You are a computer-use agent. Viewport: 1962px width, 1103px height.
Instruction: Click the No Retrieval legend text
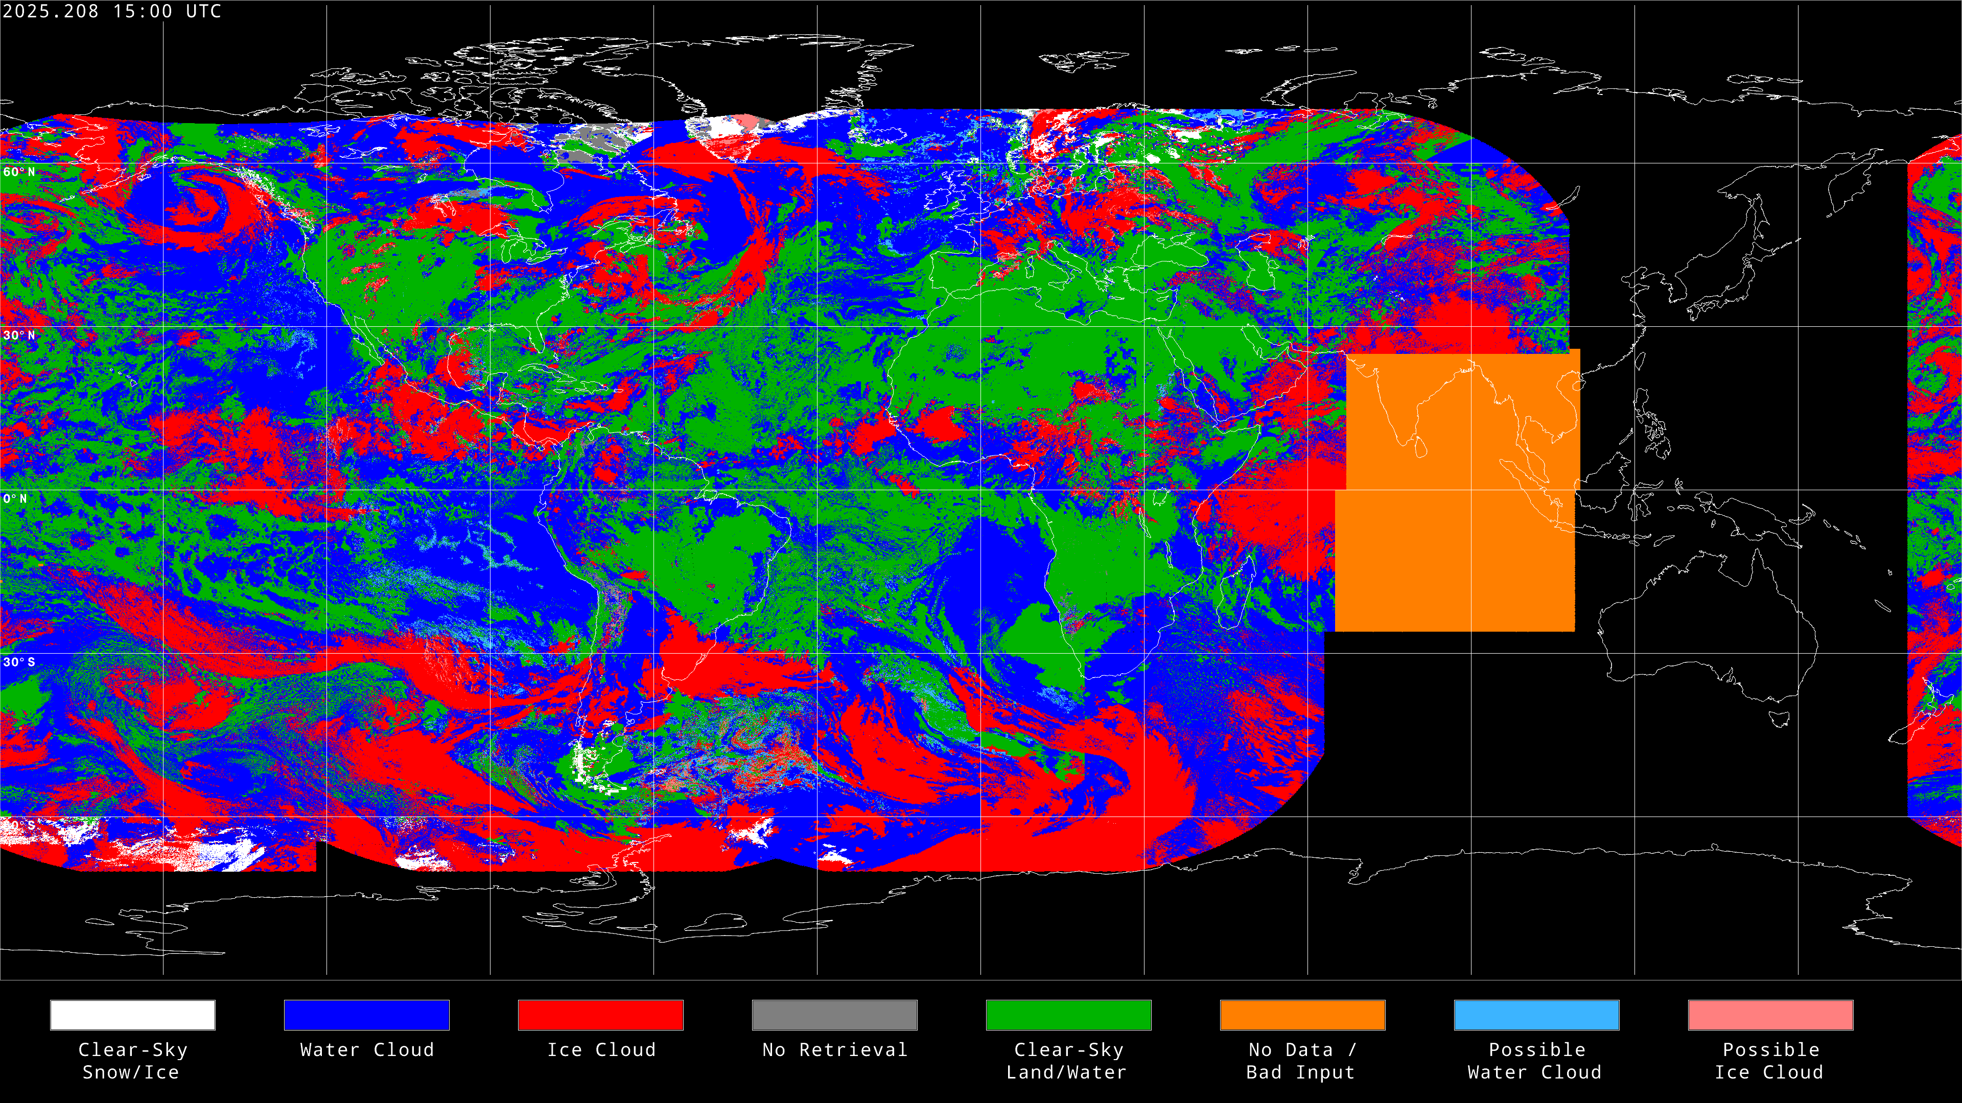coord(834,1050)
